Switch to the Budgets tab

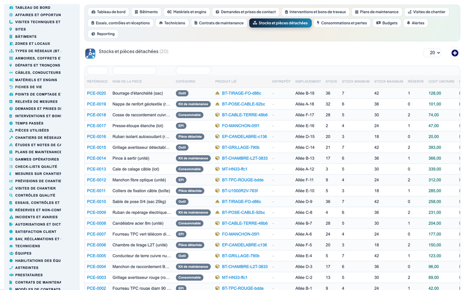coord(387,23)
